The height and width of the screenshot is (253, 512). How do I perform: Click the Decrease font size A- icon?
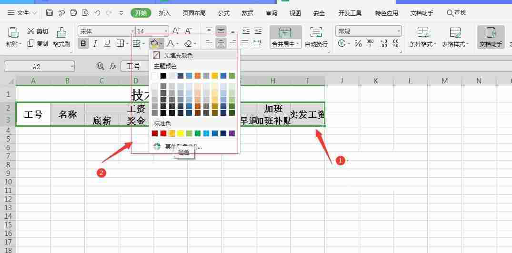(189, 31)
